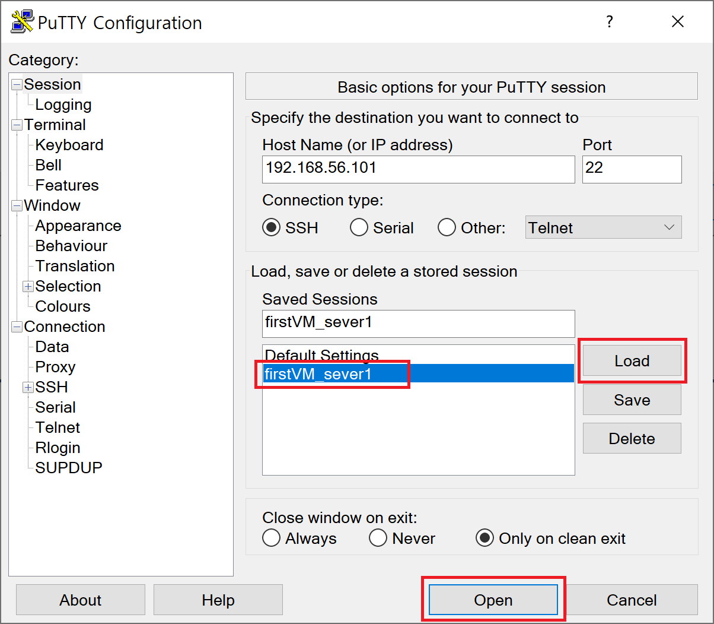Click the question mark help button in title bar

click(x=609, y=22)
